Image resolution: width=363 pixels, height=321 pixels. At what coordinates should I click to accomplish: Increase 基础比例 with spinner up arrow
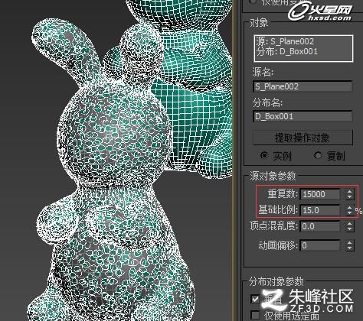(x=349, y=208)
